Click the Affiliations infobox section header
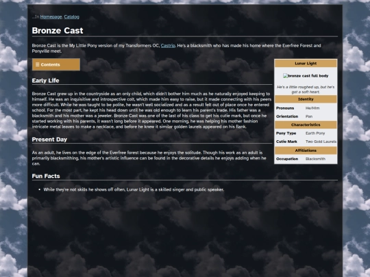The width and height of the screenshot is (370, 277). [x=306, y=150]
